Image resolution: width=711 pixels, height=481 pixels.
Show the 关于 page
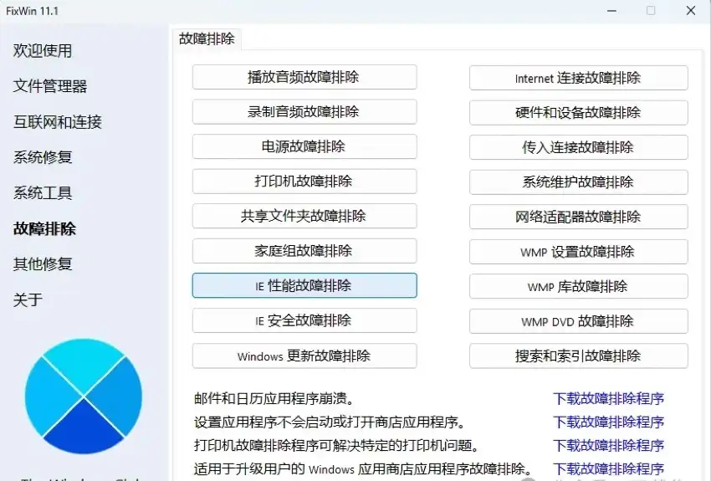coord(28,299)
